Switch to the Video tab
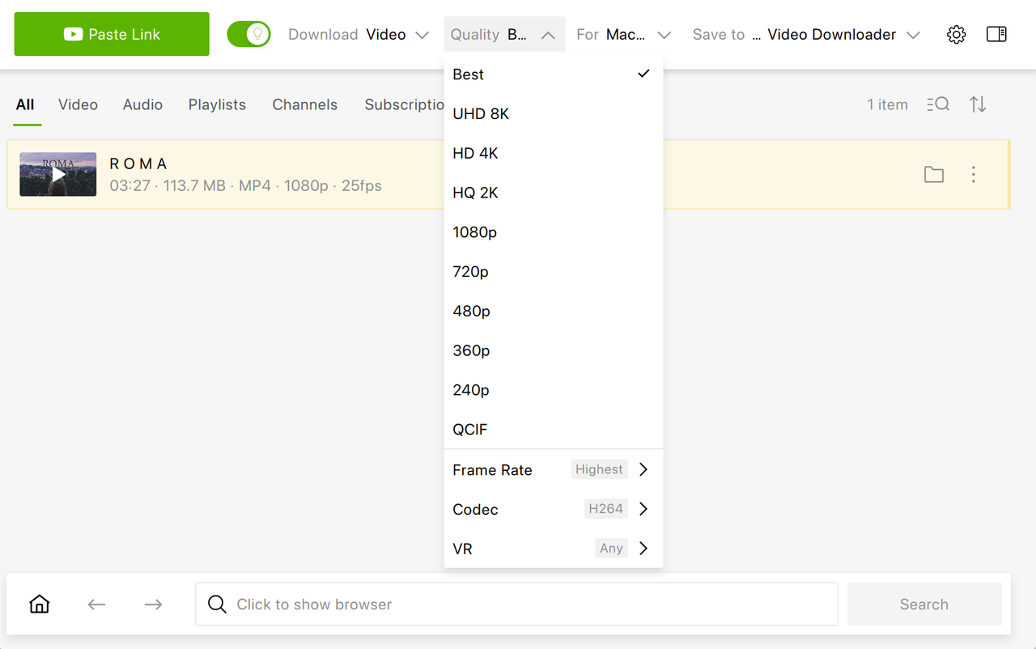This screenshot has height=649, width=1036. tap(78, 104)
